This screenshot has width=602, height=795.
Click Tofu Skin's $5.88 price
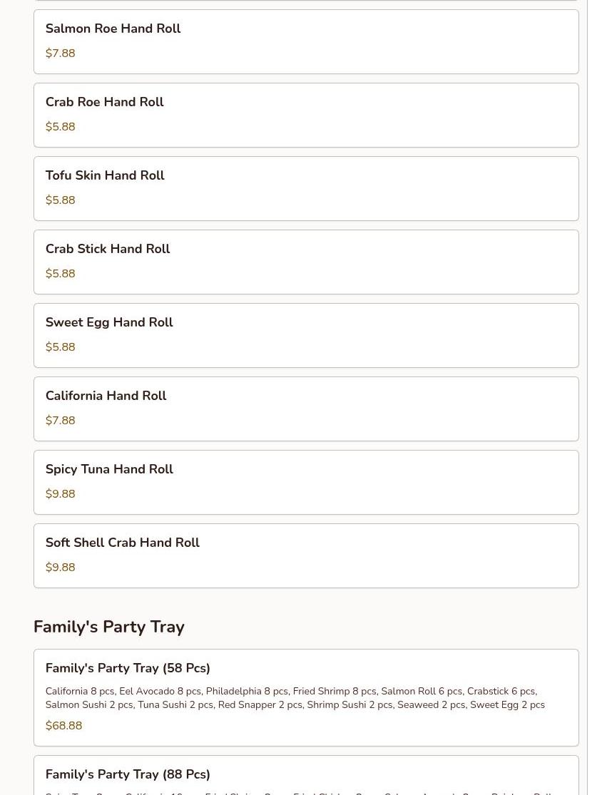(60, 200)
